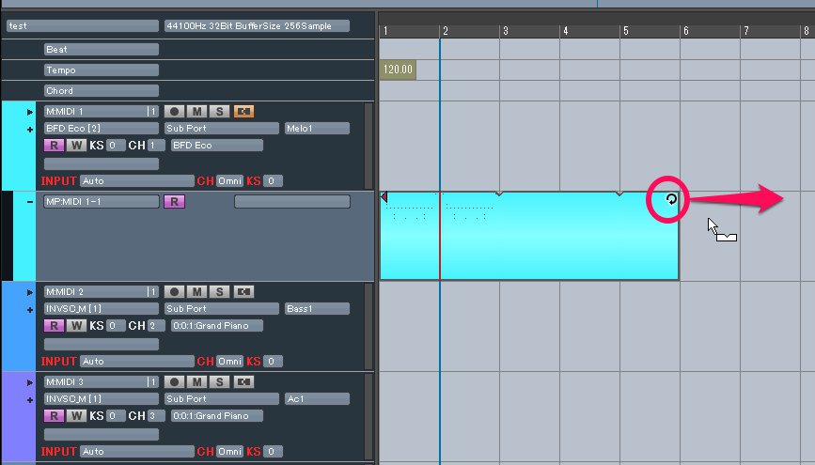The width and height of the screenshot is (815, 465).
Task: Open Grand Piano patch selector on M:MIDI 3
Action: pyautogui.click(x=217, y=416)
